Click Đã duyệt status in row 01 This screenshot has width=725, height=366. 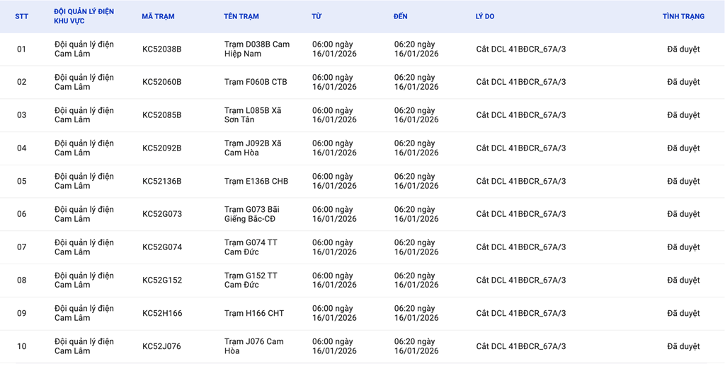(683, 49)
